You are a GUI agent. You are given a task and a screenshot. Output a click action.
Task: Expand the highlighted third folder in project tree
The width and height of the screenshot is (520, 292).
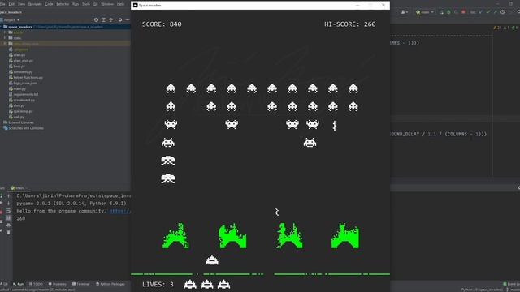coord(5,44)
